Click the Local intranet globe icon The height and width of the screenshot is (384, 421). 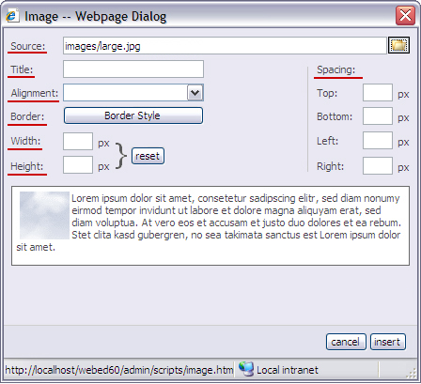click(246, 369)
